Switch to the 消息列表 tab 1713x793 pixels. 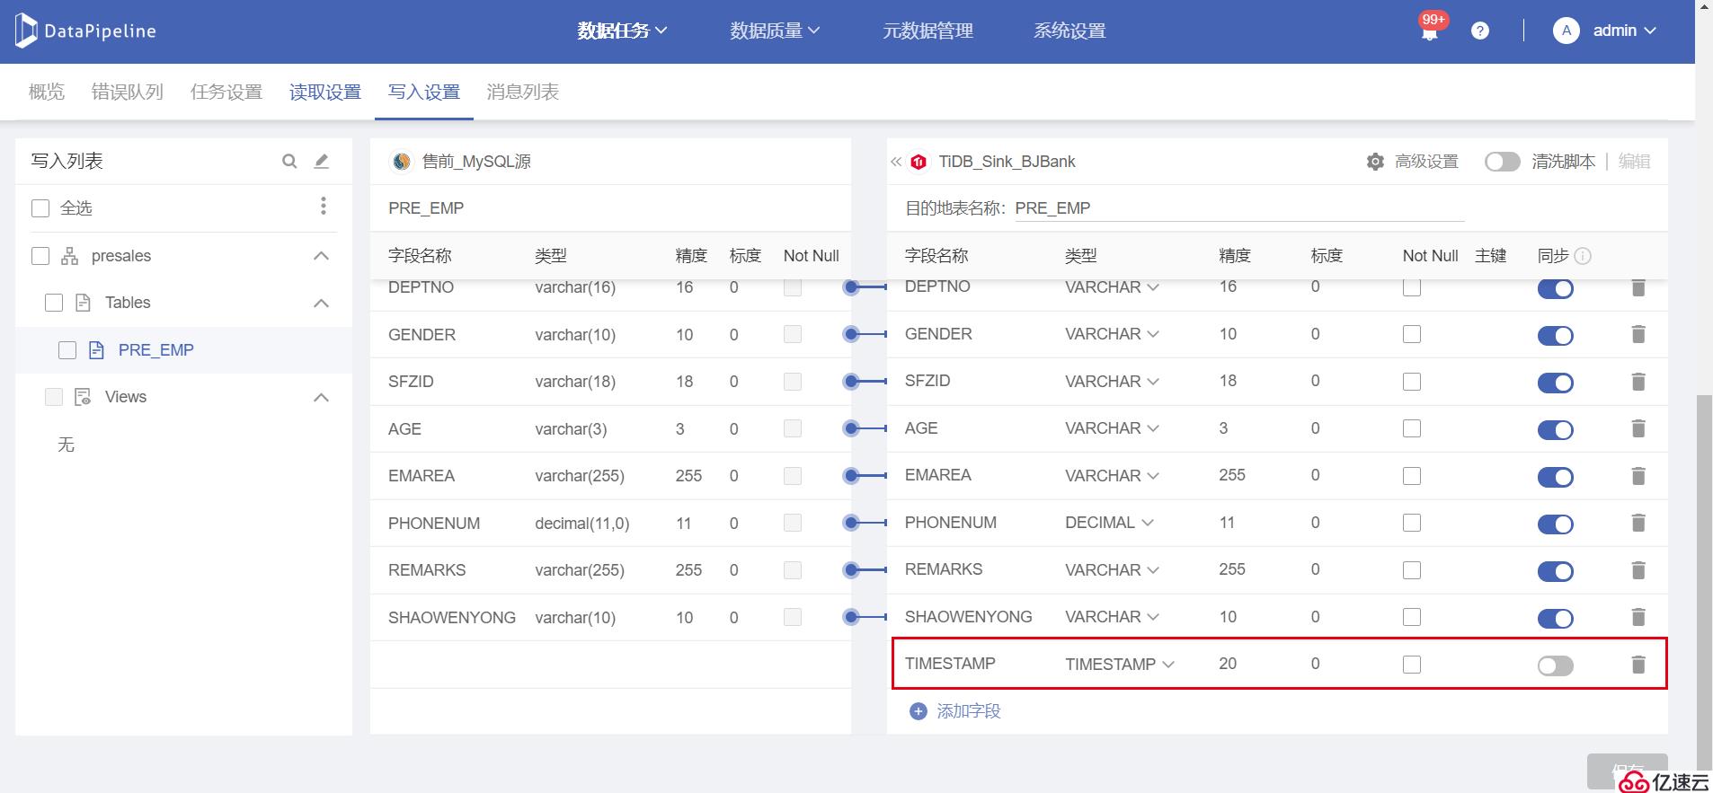tap(523, 92)
